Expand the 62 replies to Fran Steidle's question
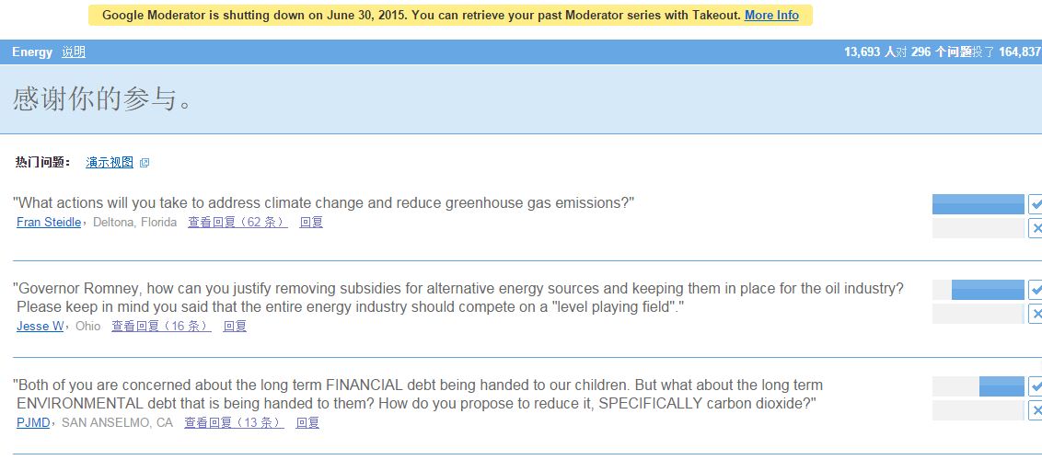 click(237, 222)
